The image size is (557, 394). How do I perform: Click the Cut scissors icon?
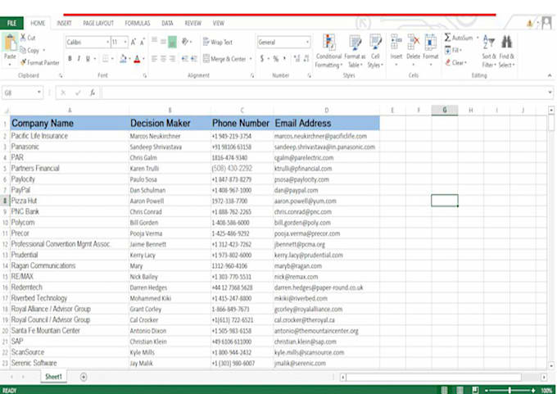pyautogui.click(x=23, y=37)
